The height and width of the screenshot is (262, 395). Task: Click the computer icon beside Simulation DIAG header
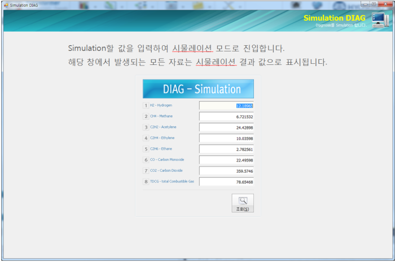click(x=380, y=20)
